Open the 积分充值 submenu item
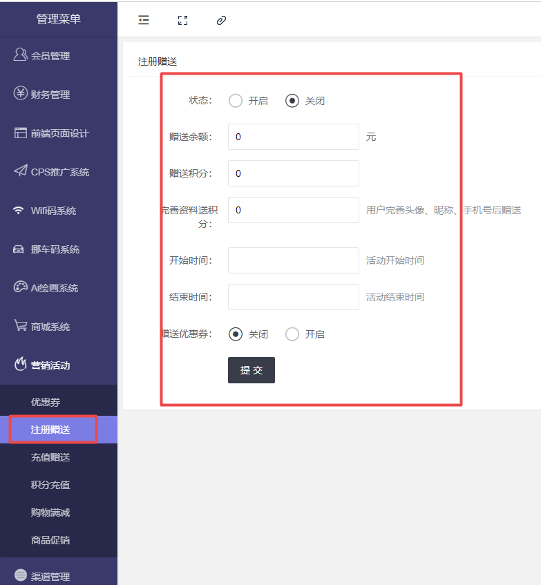Viewport: 541px width, 585px height. pyautogui.click(x=59, y=485)
